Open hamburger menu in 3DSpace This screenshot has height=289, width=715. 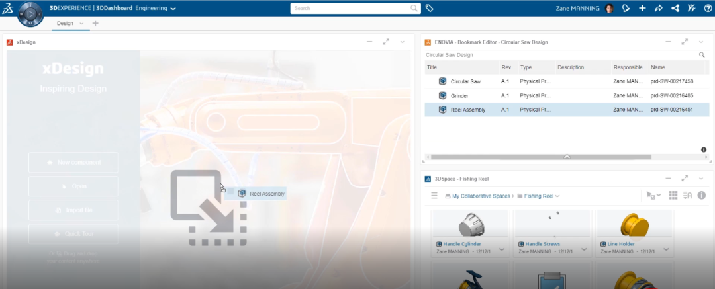pos(434,196)
